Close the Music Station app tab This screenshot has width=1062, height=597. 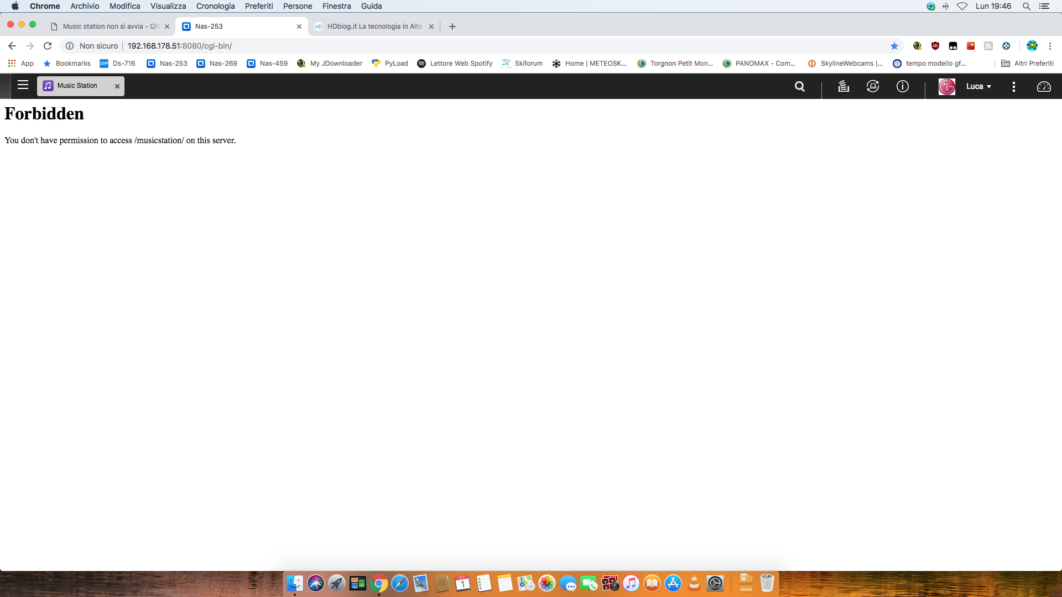coord(117,86)
